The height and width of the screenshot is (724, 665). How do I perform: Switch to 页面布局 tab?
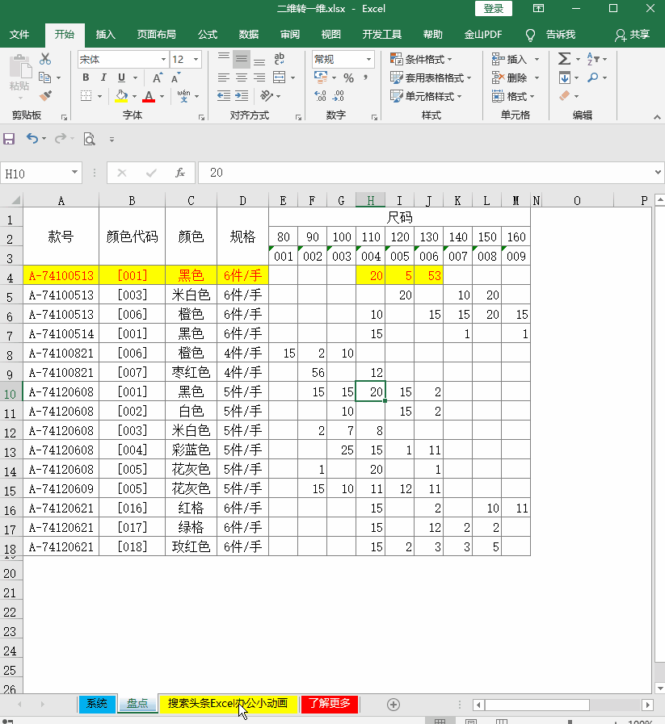(156, 35)
